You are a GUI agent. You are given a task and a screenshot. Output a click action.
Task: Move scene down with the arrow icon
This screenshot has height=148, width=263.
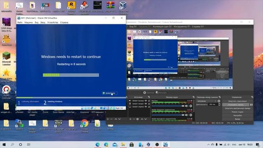pyautogui.click(x=120, y=119)
